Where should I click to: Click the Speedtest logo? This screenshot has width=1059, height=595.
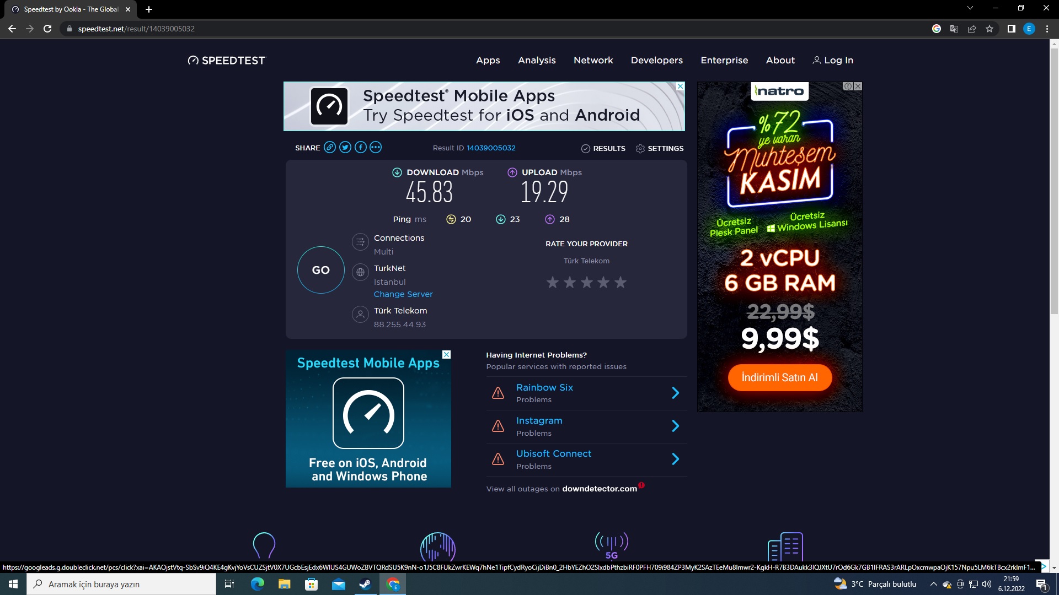[227, 60]
